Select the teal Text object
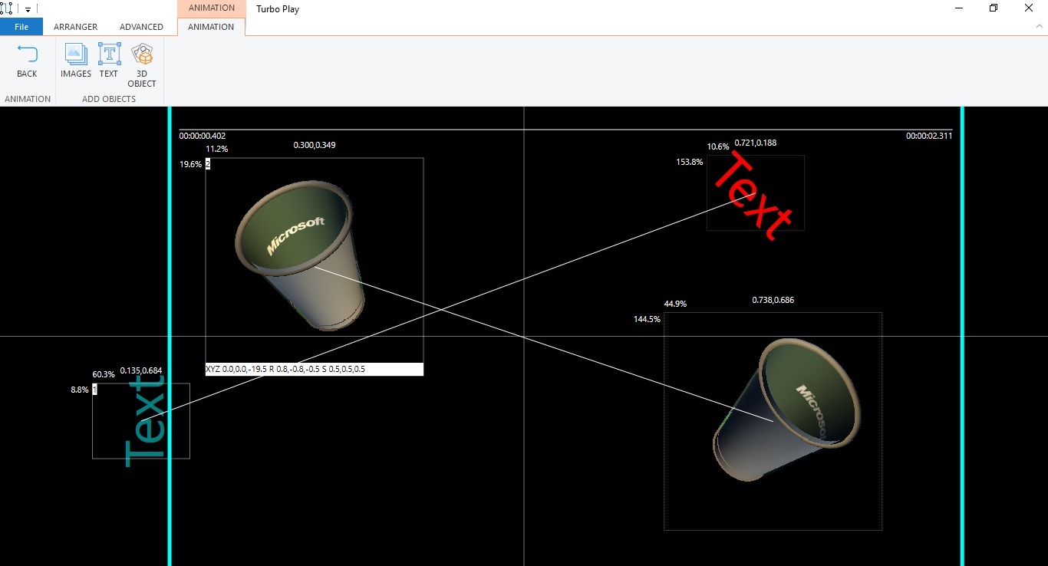This screenshot has width=1048, height=566. coord(146,421)
